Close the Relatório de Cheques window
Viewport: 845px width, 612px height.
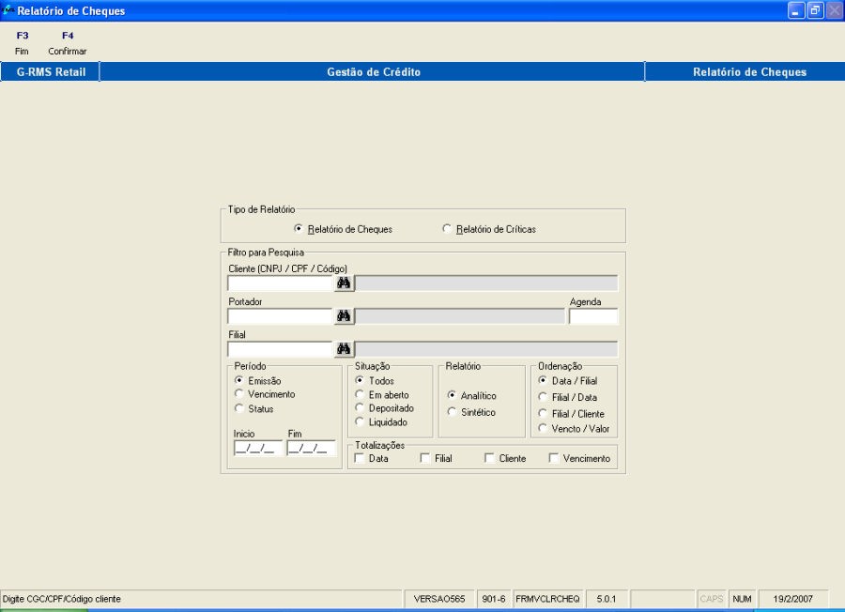(x=834, y=10)
